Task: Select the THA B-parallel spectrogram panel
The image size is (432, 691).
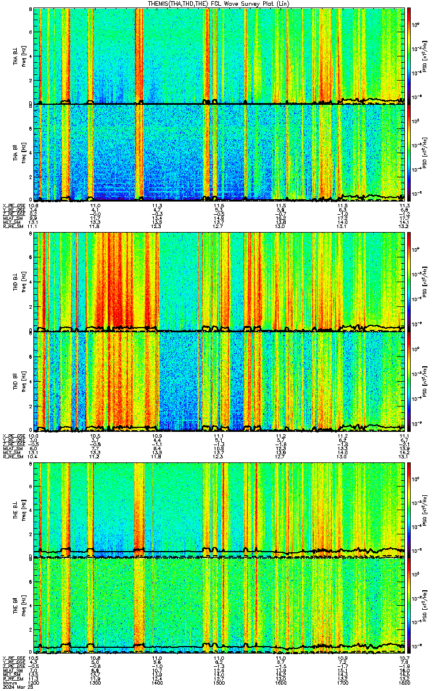Action: click(x=219, y=152)
